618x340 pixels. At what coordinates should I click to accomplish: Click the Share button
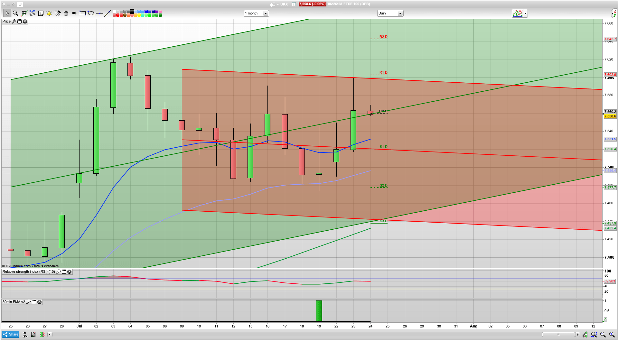[x=11, y=334]
